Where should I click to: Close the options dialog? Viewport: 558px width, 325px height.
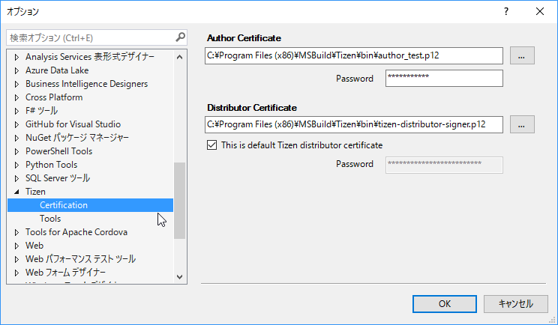pyautogui.click(x=540, y=11)
